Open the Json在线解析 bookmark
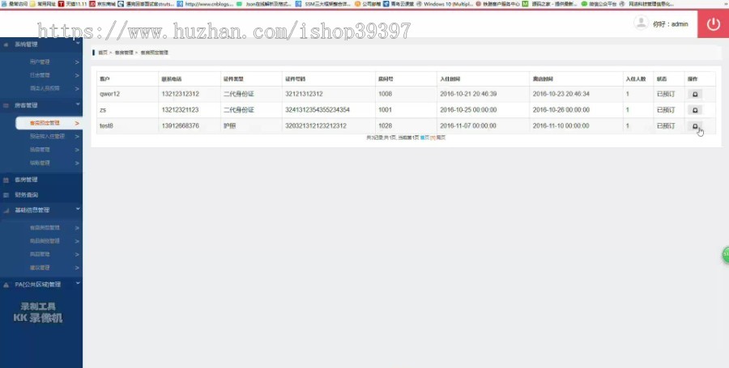Screen dimensions: 729x368 point(264,4)
